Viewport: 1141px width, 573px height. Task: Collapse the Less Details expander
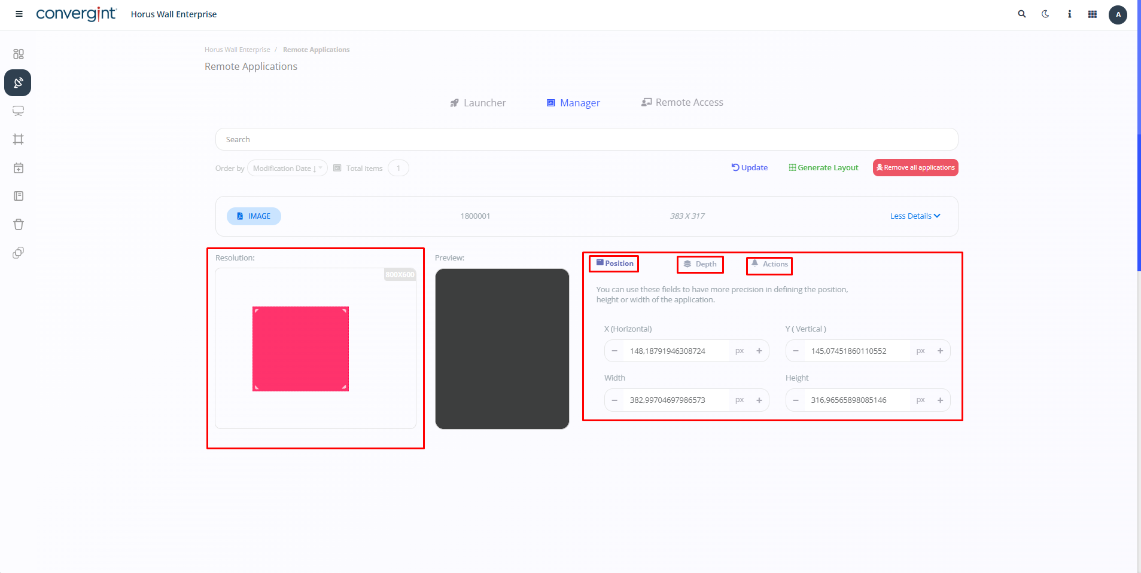click(x=915, y=216)
